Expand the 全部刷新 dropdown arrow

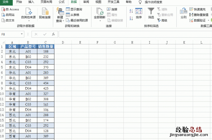point(100,21)
